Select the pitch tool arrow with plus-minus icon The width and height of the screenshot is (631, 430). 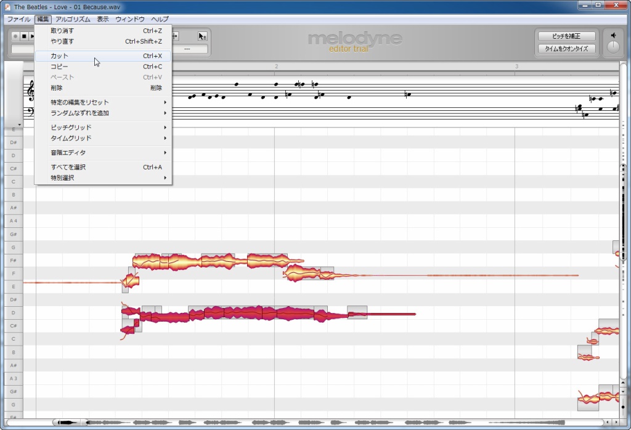202,36
